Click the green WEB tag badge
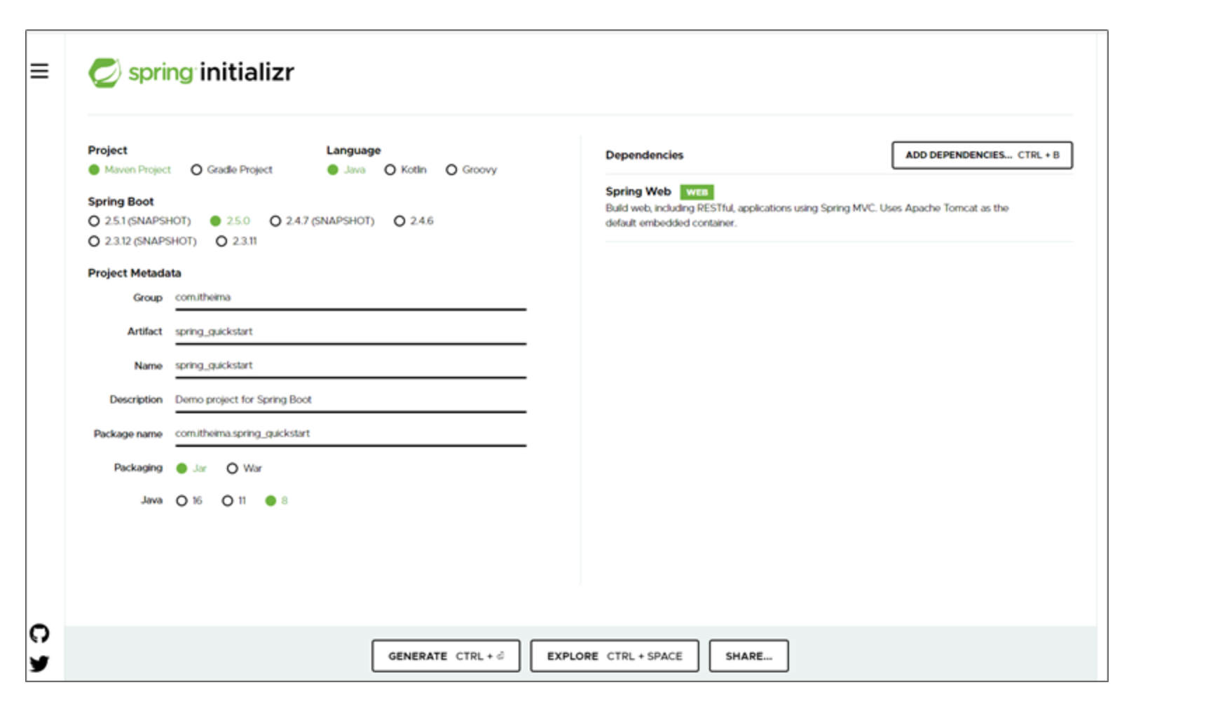The height and width of the screenshot is (713, 1232). pyautogui.click(x=697, y=192)
